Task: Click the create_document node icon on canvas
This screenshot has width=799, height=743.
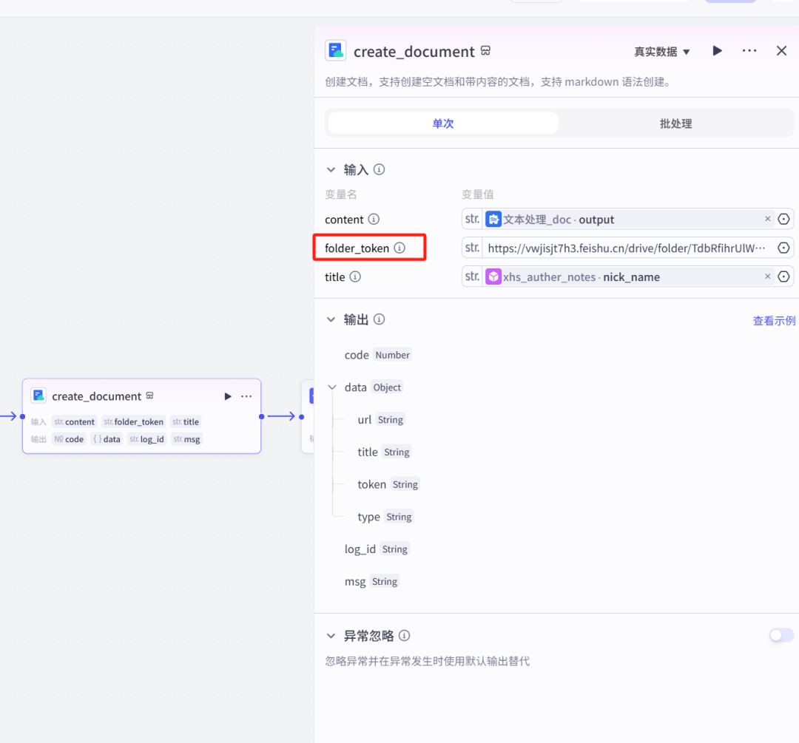Action: pyautogui.click(x=38, y=396)
